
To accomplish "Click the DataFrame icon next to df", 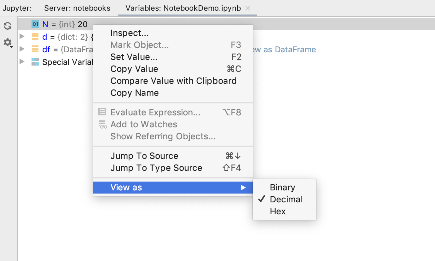I will pyautogui.click(x=35, y=49).
